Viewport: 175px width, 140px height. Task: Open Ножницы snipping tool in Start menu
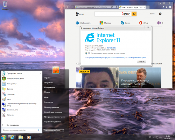pyautogui.click(x=22, y=94)
